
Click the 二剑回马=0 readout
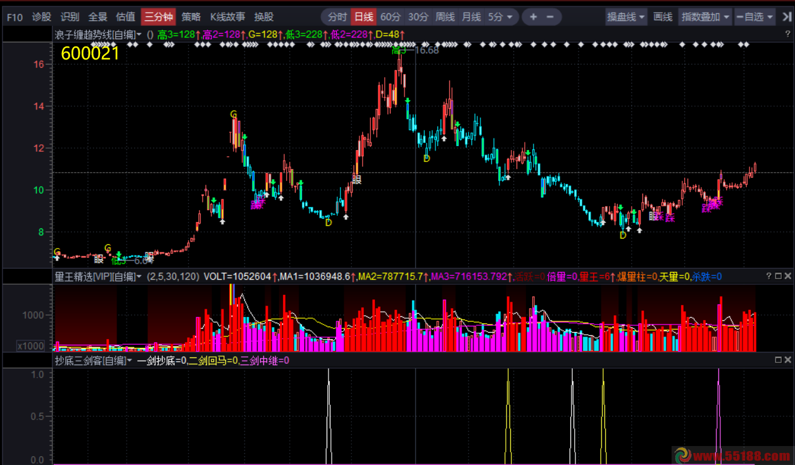[x=213, y=360]
